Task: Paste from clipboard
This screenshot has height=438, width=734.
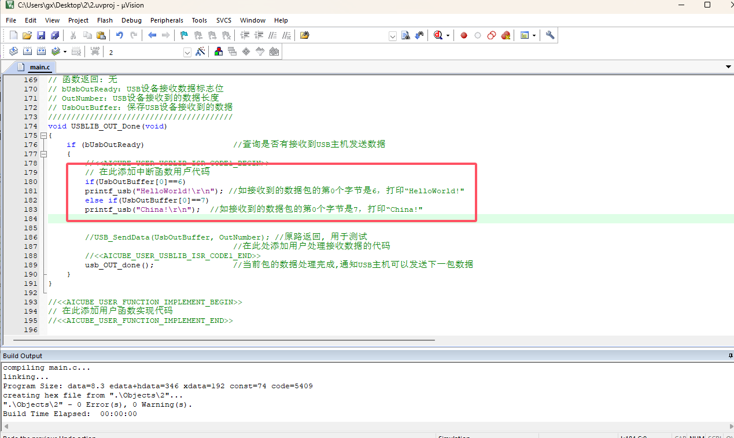Action: click(101, 35)
